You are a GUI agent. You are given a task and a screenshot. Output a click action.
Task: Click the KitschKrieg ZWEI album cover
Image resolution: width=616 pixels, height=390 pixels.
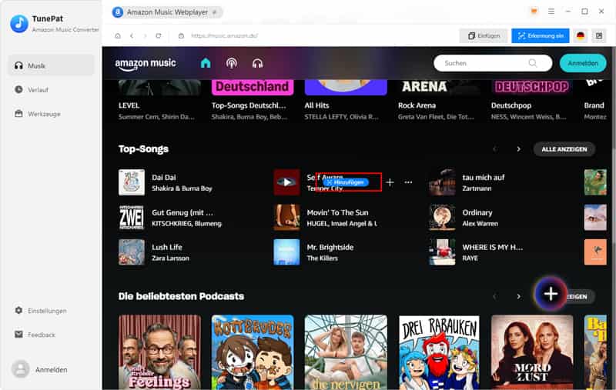click(132, 218)
